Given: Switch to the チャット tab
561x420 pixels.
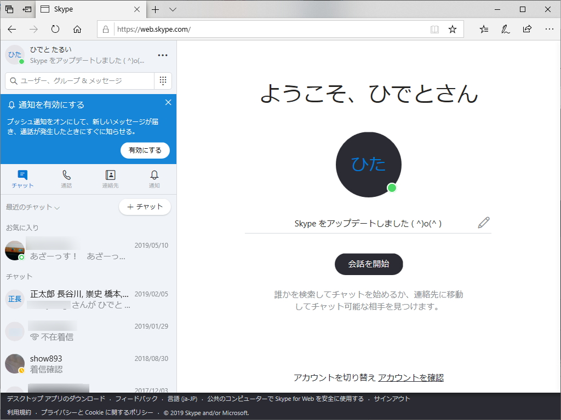Looking at the screenshot, I should [22, 179].
